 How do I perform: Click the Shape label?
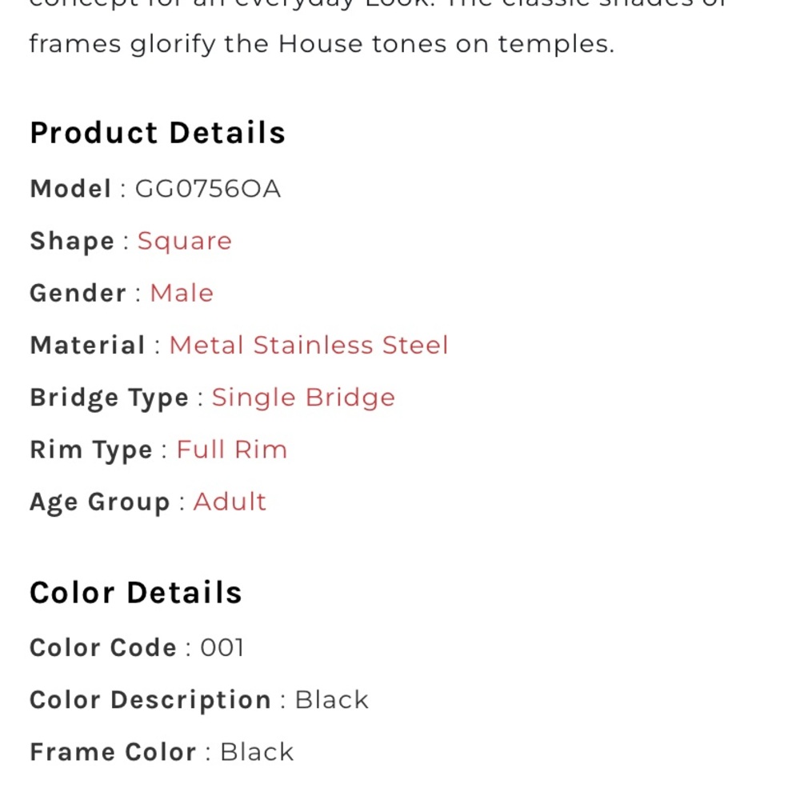pos(72,241)
